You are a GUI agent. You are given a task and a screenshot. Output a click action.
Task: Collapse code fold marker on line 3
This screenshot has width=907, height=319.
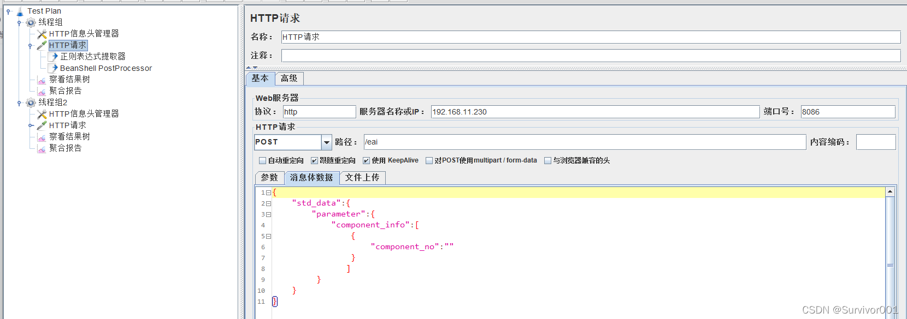pyautogui.click(x=268, y=214)
